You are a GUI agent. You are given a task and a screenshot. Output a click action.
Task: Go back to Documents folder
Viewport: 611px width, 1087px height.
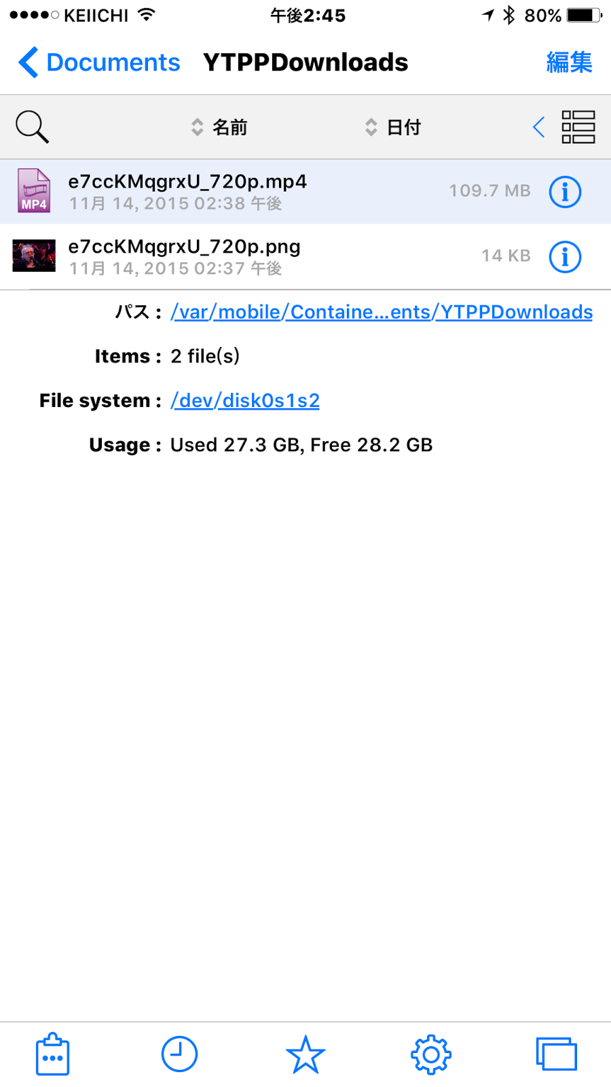(x=99, y=63)
